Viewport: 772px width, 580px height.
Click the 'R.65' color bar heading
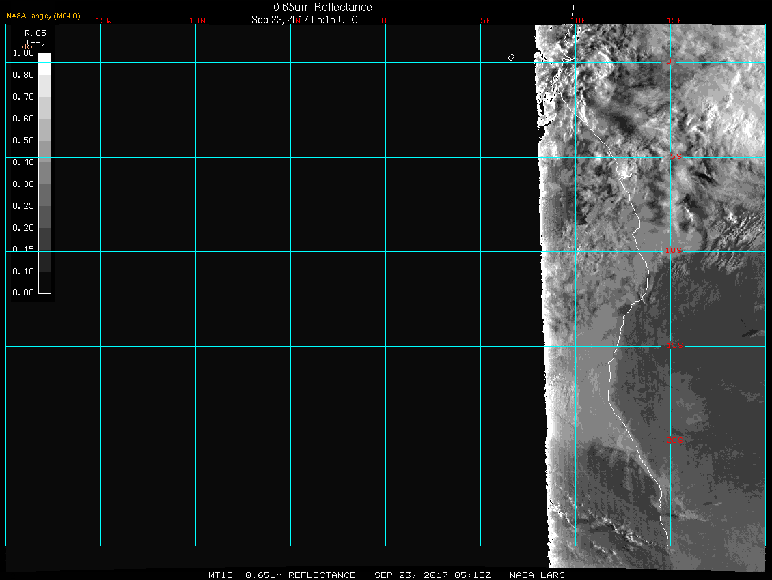point(36,33)
